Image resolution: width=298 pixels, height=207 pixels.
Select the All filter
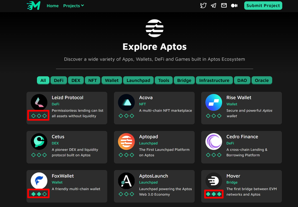click(x=43, y=80)
